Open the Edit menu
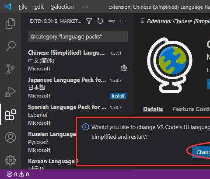Viewport: 210px width, 179px height. (39, 7)
